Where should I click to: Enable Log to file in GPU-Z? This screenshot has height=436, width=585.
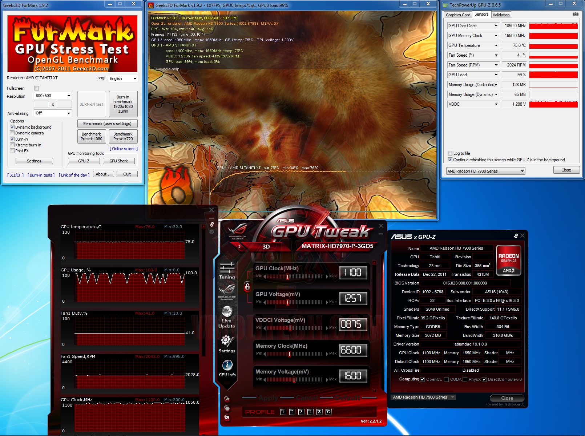(450, 153)
